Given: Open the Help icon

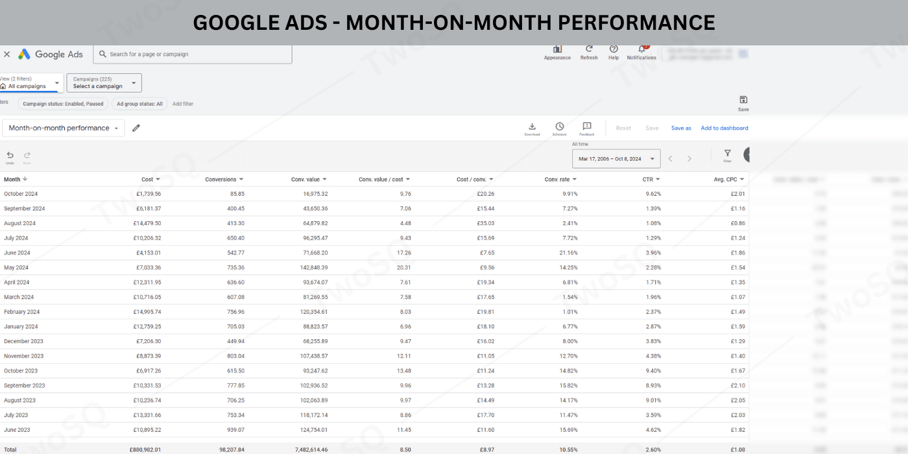Looking at the screenshot, I should click(614, 49).
